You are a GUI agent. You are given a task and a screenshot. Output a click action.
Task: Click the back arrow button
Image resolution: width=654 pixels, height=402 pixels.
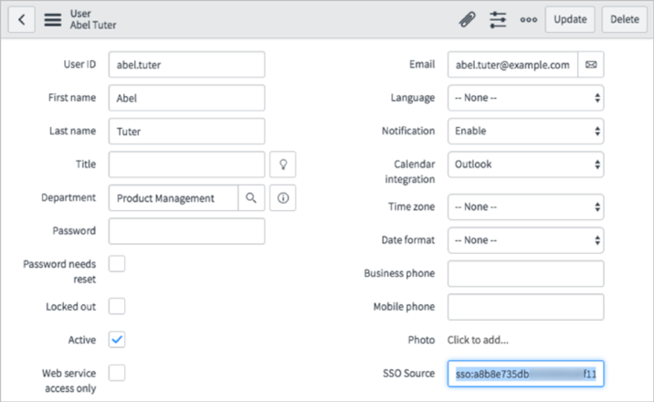(20, 19)
